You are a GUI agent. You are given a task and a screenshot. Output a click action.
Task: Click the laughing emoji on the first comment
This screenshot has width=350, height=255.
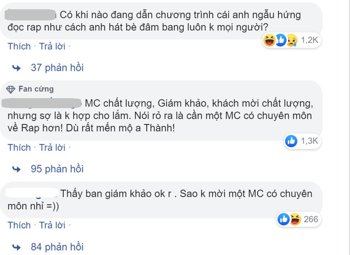(268, 41)
